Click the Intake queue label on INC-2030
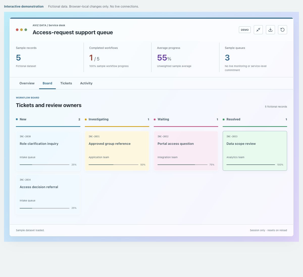Image resolution: width=303 pixels, height=277 pixels. click(28, 157)
